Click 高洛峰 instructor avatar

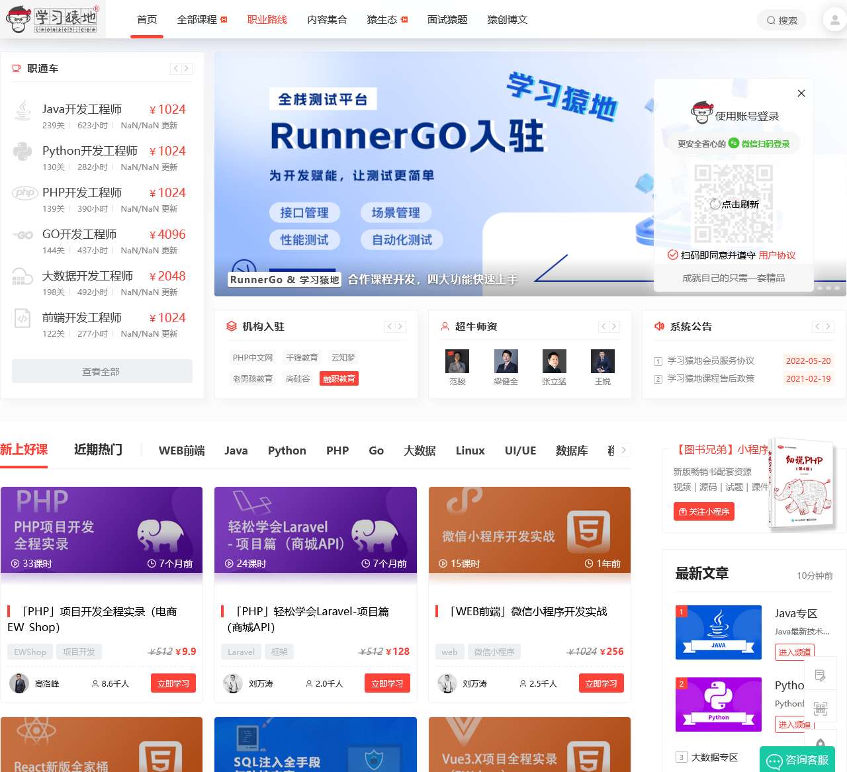(19, 683)
